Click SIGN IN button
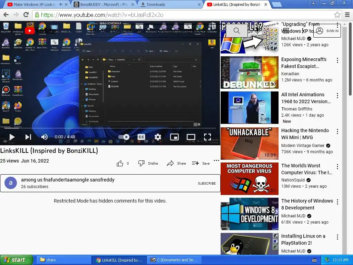 coord(327,31)
